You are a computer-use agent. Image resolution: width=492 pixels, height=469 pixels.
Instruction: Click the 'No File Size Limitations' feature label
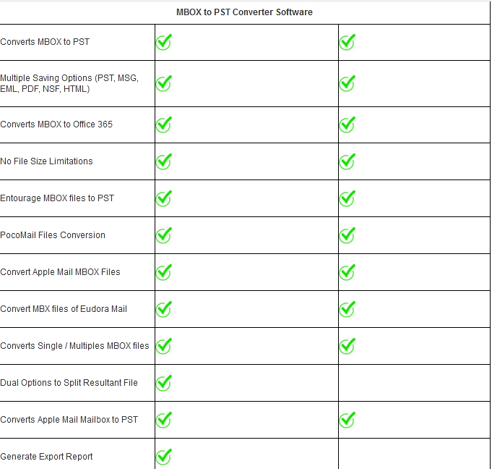(x=46, y=161)
